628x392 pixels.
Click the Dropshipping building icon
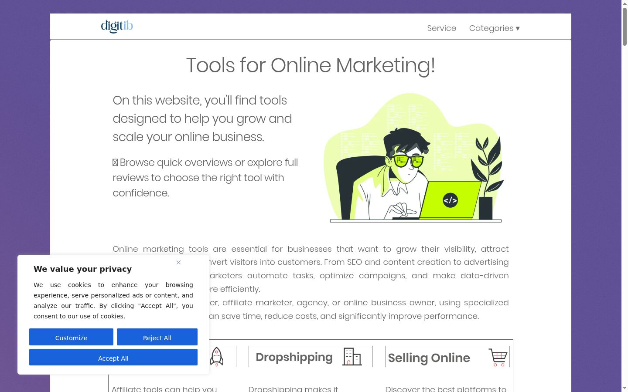[352, 357]
